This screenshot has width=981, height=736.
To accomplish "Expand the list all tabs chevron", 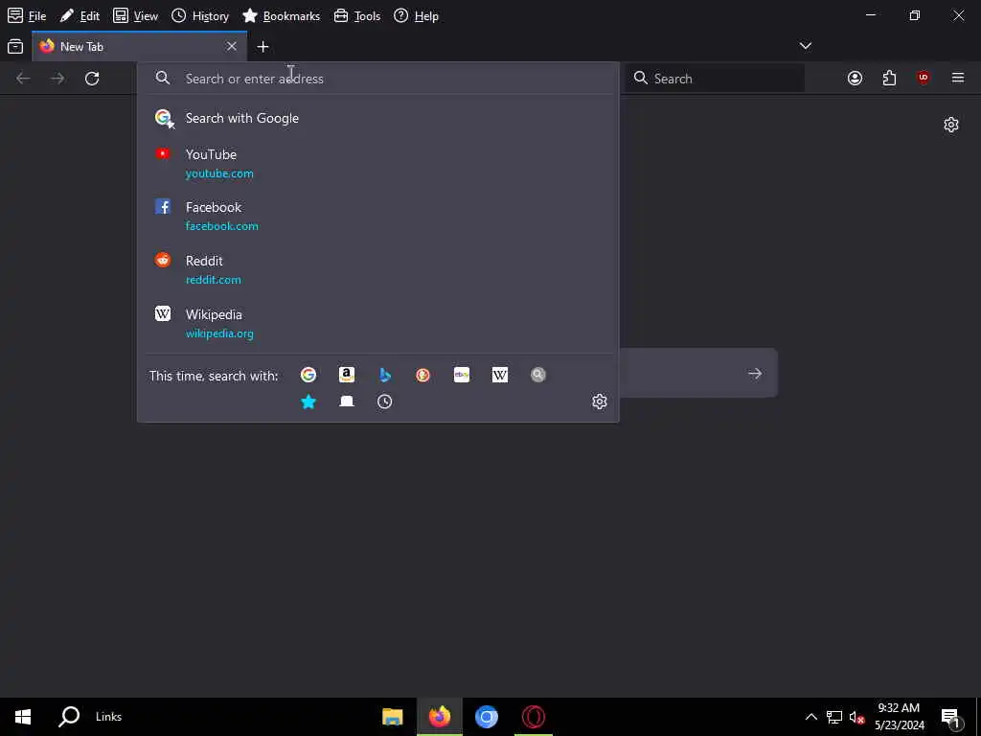I will click(805, 46).
